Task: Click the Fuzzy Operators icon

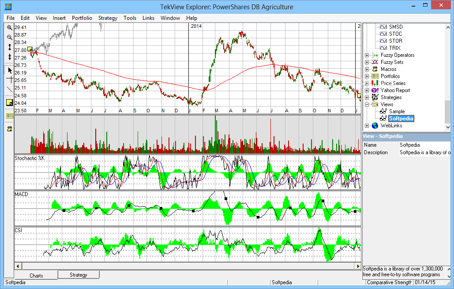Action: pos(375,55)
